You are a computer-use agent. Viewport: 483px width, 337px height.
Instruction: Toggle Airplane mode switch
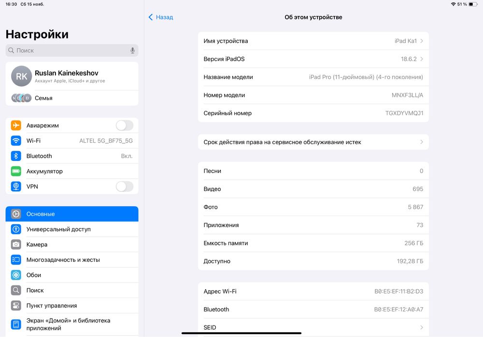click(x=124, y=125)
